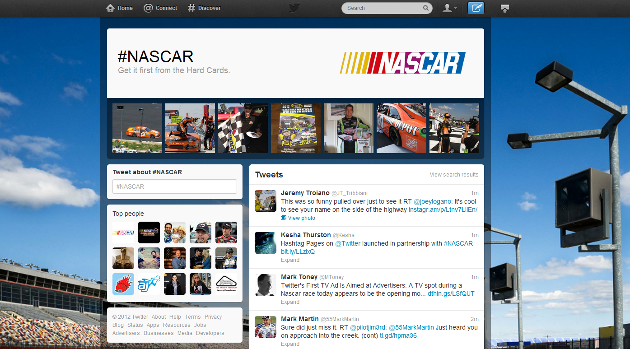
Task: Click Jeremy Troiano's profile avatar
Action: [266, 201]
